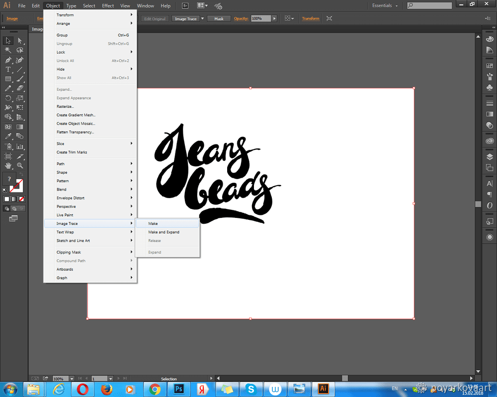
Task: Select the Eraser tool
Action: 20,88
